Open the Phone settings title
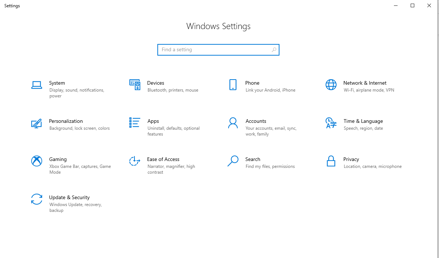This screenshot has width=439, height=258. [252, 83]
